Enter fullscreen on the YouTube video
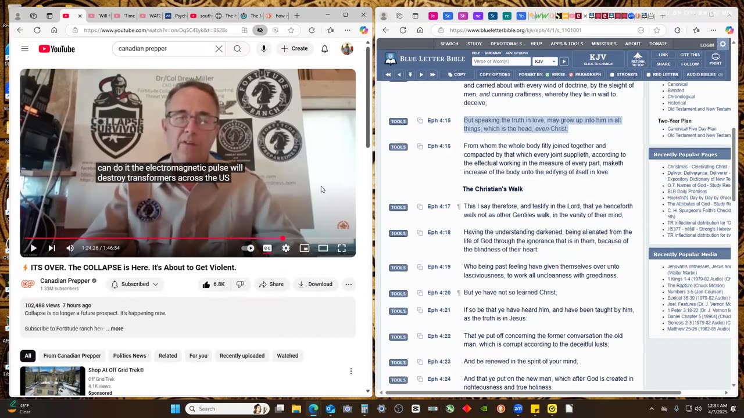 coord(342,248)
